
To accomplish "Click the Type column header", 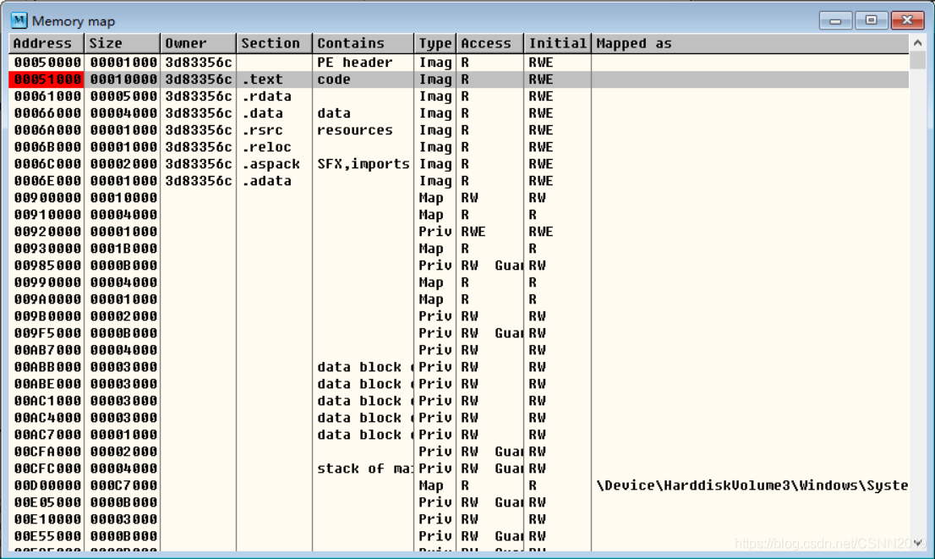I will point(435,43).
